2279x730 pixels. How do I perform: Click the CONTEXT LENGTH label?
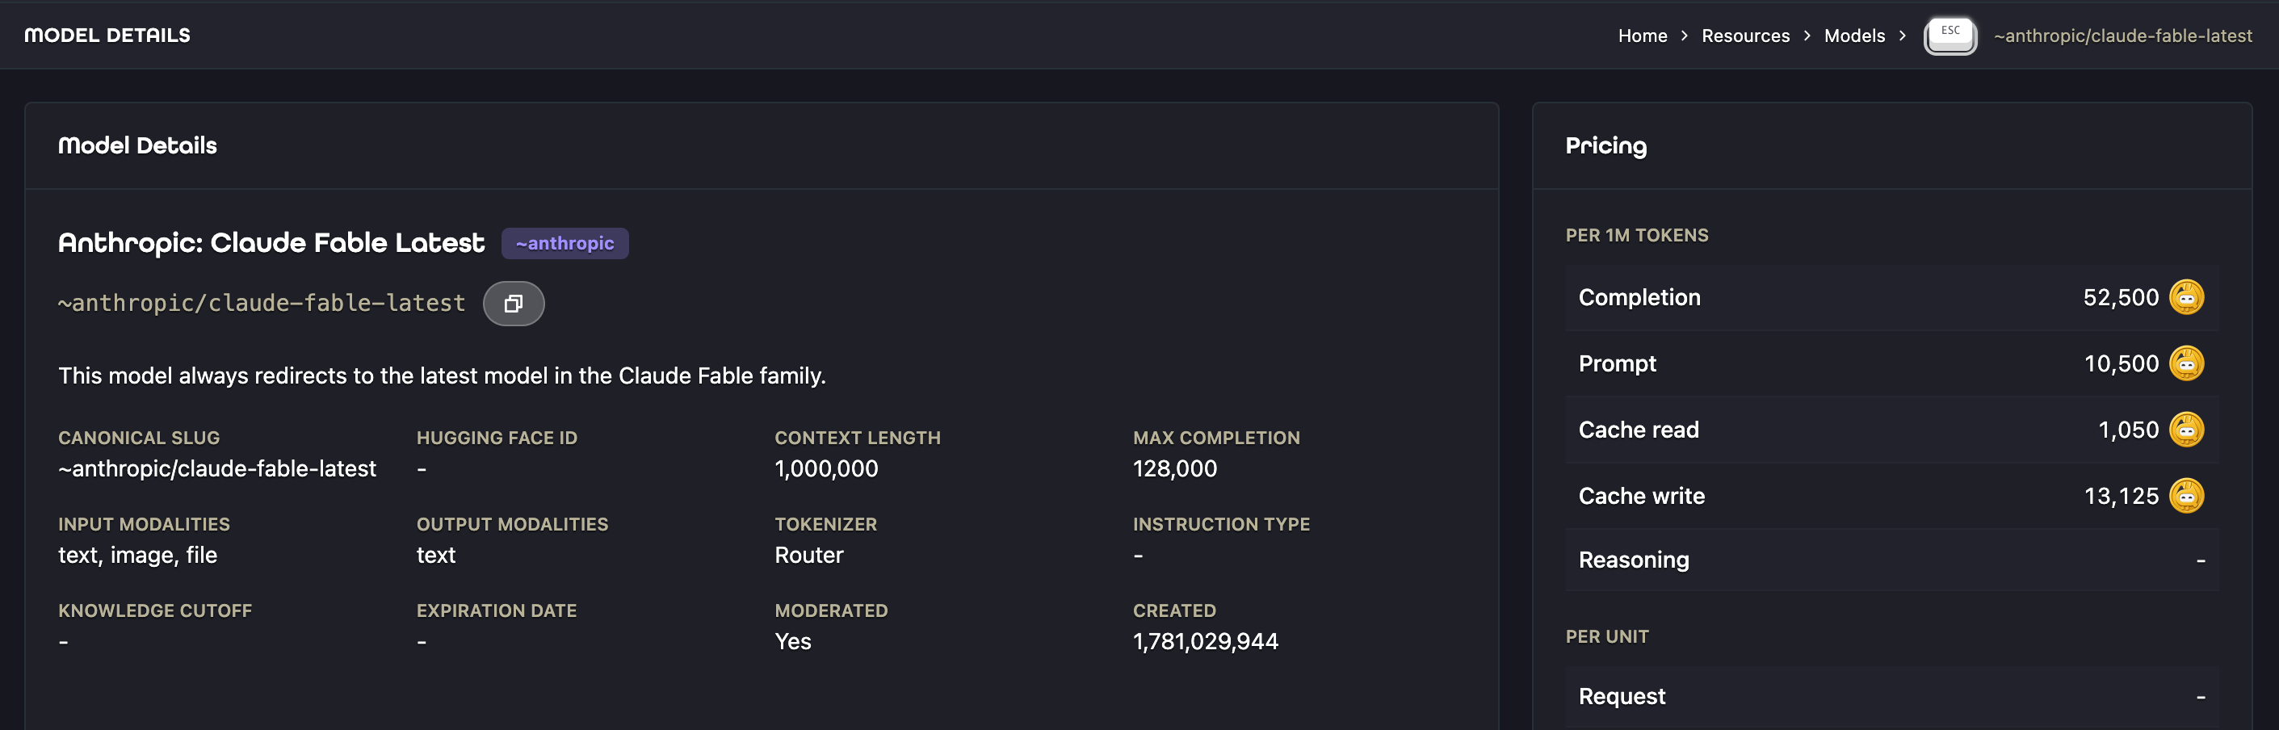[x=858, y=438]
